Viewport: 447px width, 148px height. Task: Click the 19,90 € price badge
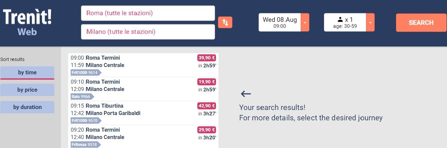pyautogui.click(x=207, y=82)
